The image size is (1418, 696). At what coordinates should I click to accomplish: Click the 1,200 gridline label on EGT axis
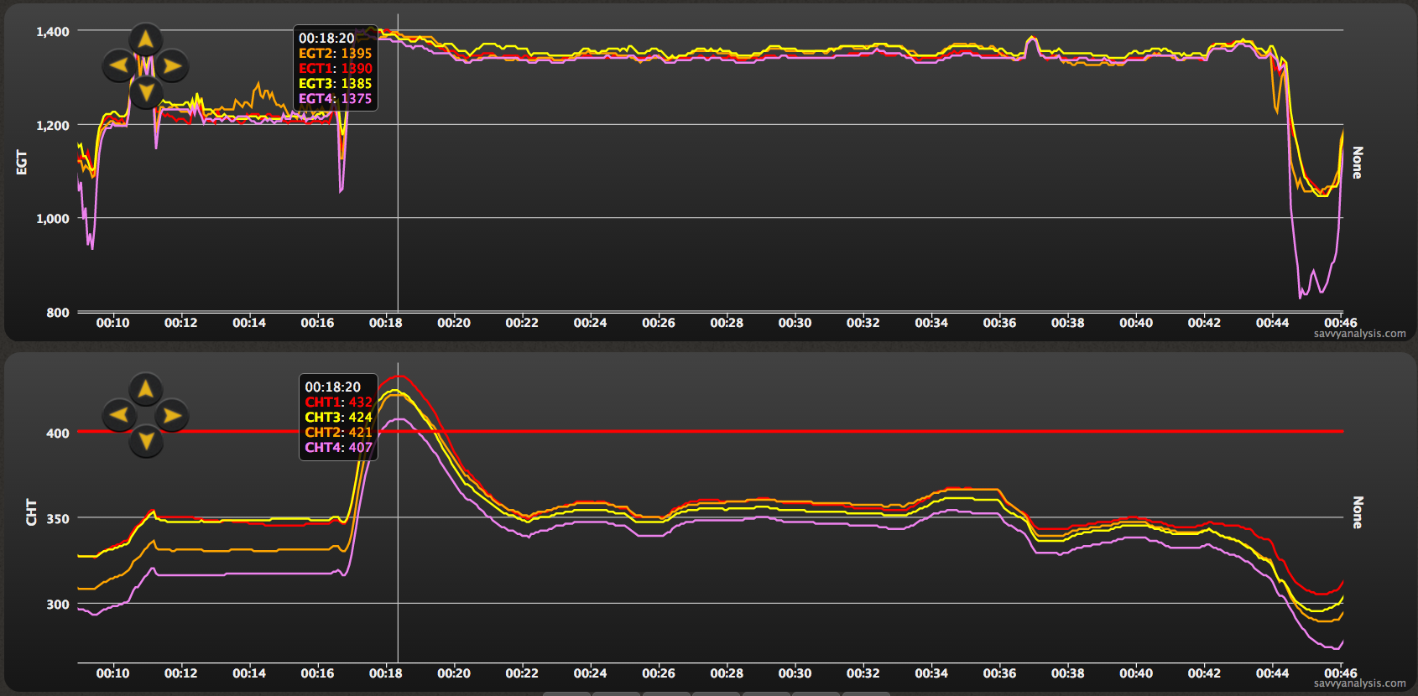[52, 126]
